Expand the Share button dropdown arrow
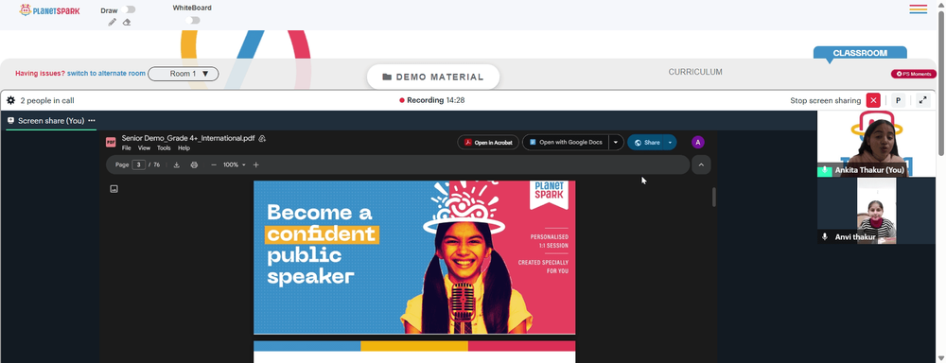The height and width of the screenshot is (363, 946). click(x=670, y=143)
